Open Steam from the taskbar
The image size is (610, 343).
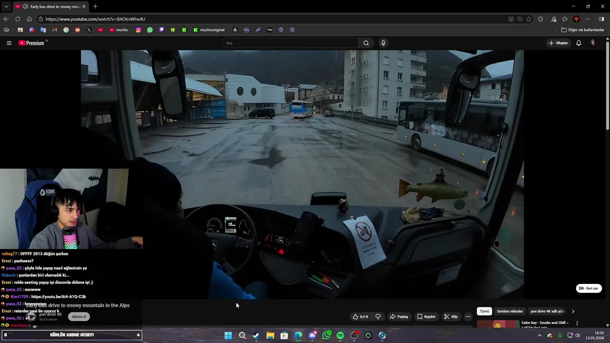click(256, 335)
